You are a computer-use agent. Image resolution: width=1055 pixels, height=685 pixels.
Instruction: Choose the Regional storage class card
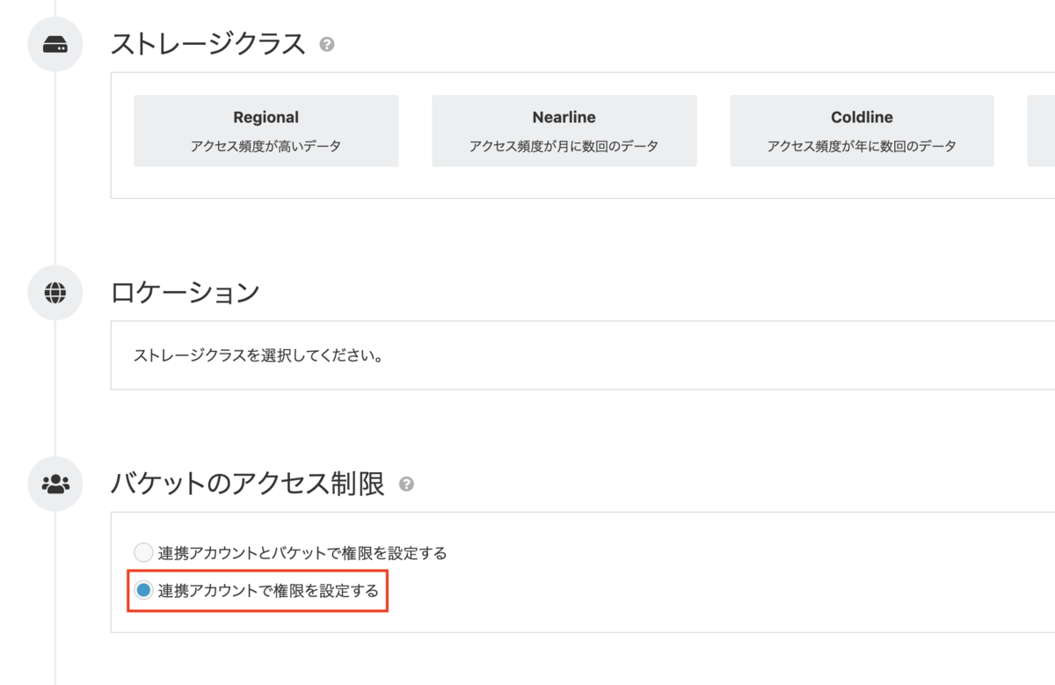[266, 131]
